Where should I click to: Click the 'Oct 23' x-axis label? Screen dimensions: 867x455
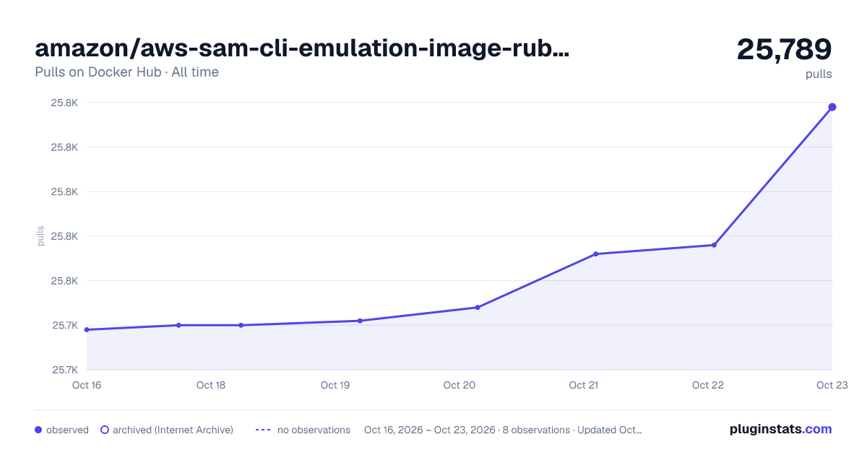pos(831,385)
